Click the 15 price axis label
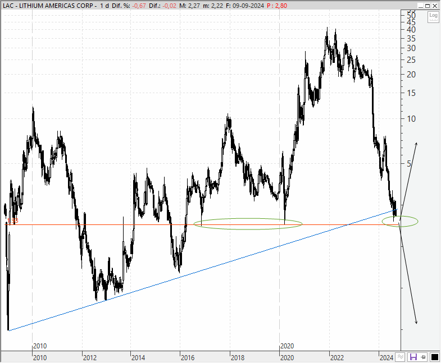The image size is (441, 363). point(411,93)
